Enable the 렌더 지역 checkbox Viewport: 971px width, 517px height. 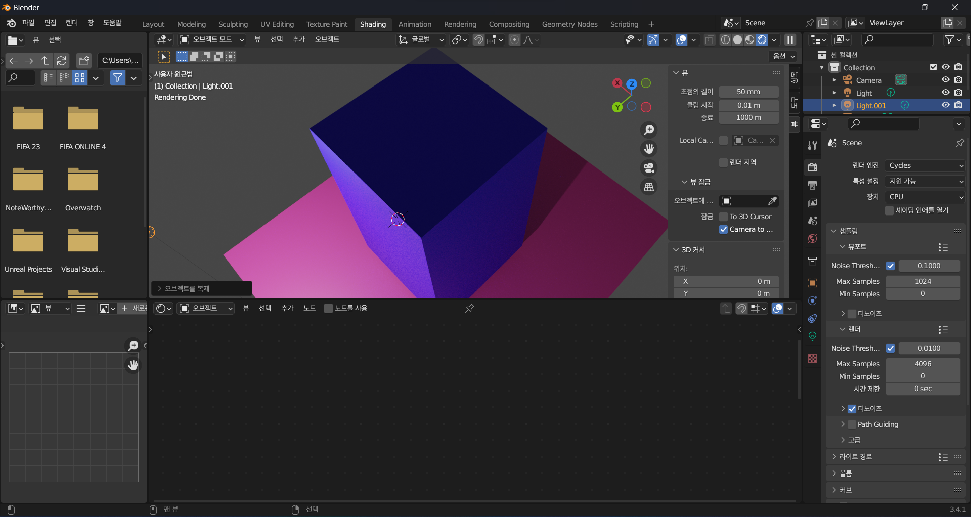(723, 162)
